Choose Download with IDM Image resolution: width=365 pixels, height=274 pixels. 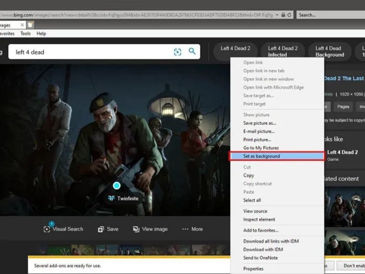pyautogui.click(x=277, y=249)
